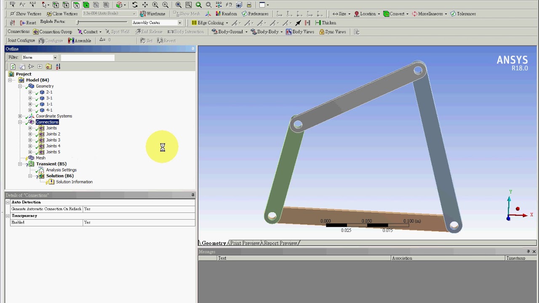The width and height of the screenshot is (539, 303).
Task: Click the Connection Group button
Action: pyautogui.click(x=53, y=32)
